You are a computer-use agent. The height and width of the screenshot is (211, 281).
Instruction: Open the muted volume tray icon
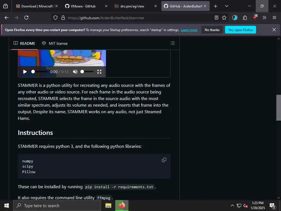click(245, 206)
